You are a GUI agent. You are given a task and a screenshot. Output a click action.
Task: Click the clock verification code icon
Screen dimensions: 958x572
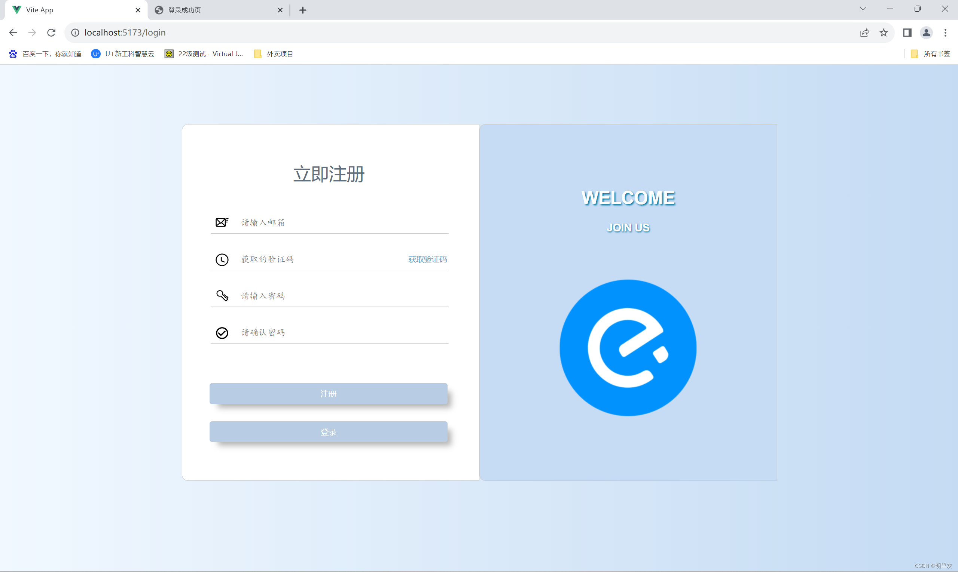pyautogui.click(x=222, y=259)
